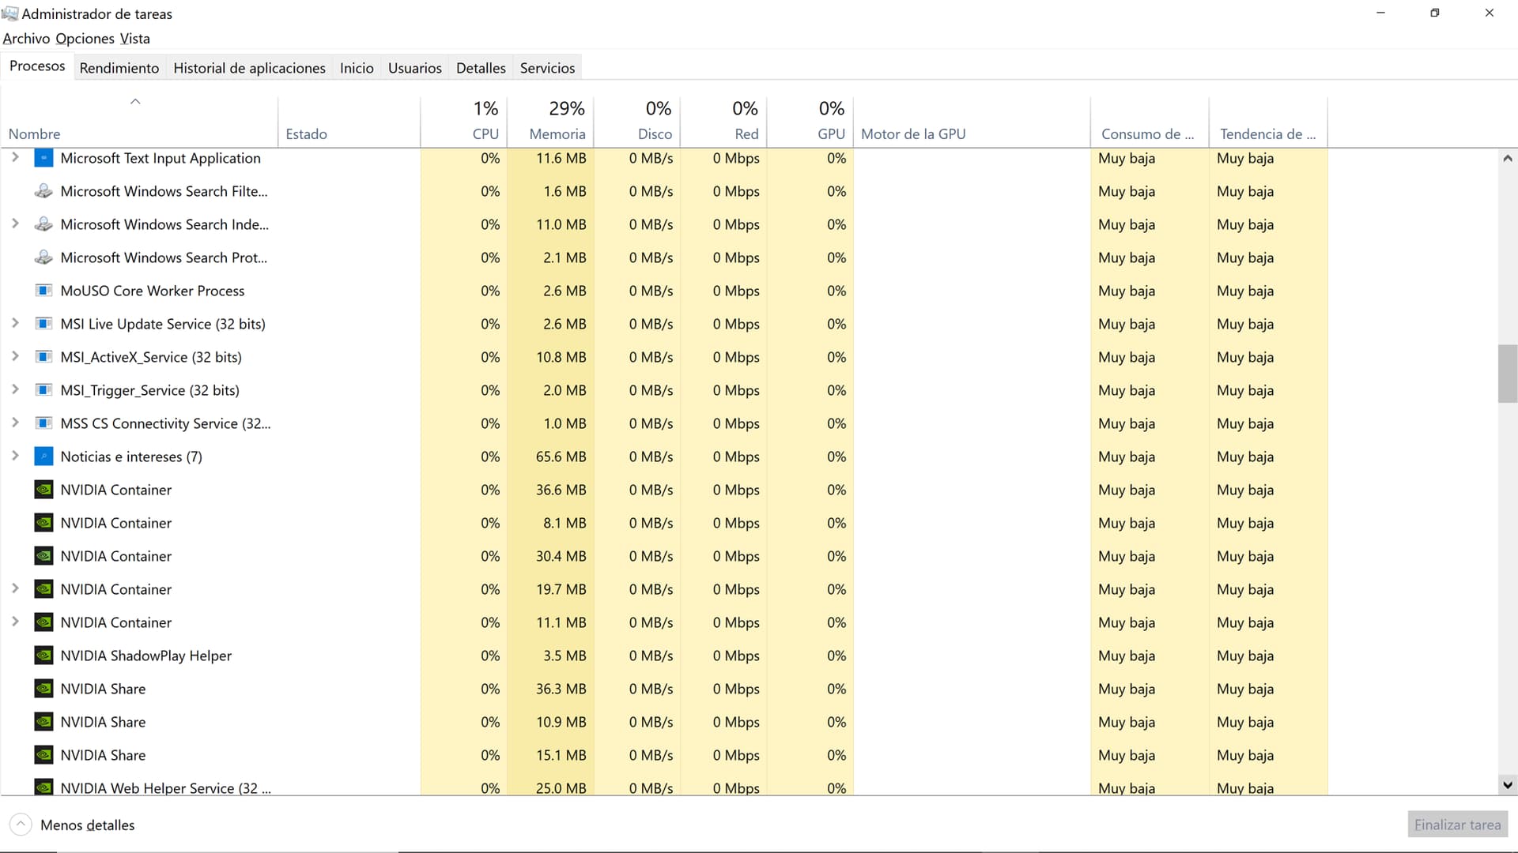Sort by the Memoria column header
This screenshot has height=853, width=1518.
click(550, 122)
